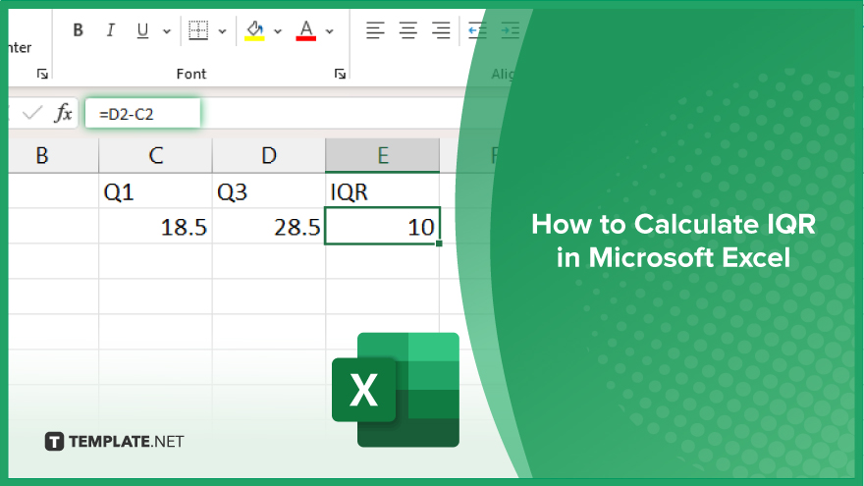Select column E header
The height and width of the screenshot is (486, 864).
point(382,155)
